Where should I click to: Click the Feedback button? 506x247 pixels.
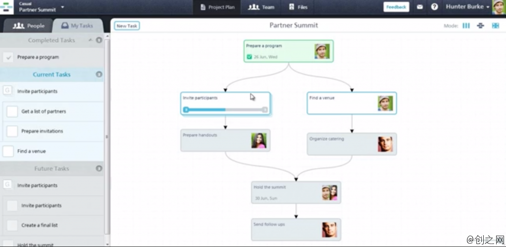(x=396, y=7)
